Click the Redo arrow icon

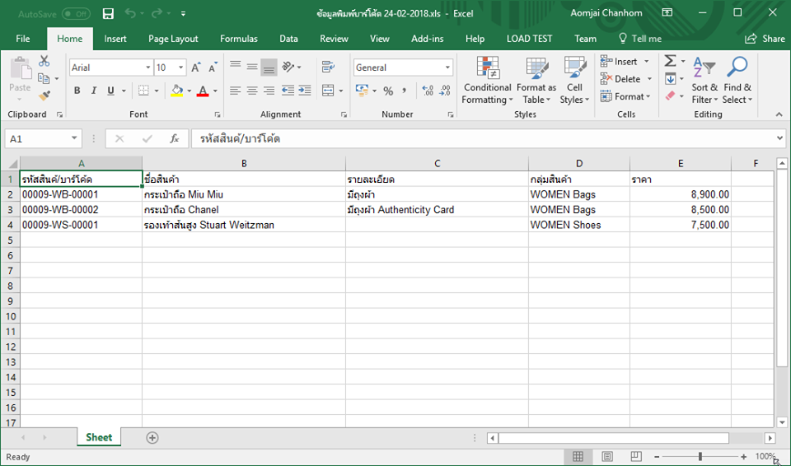[x=158, y=14]
